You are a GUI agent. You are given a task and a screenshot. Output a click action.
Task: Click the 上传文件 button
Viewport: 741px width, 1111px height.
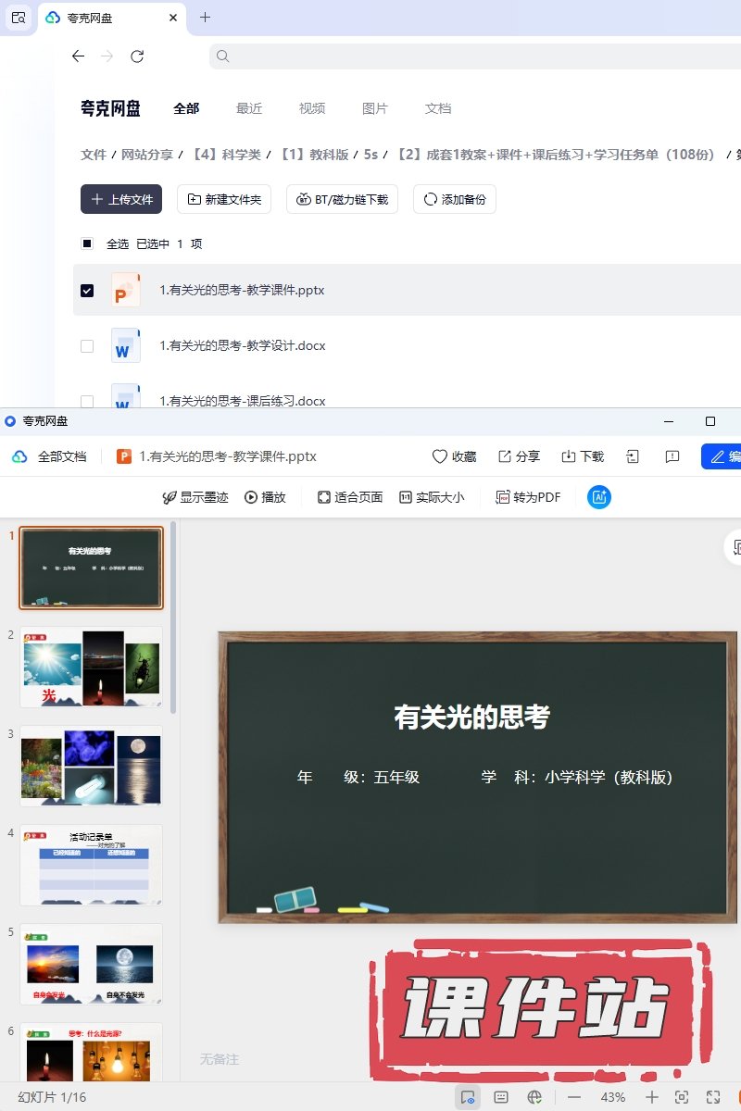(x=121, y=199)
